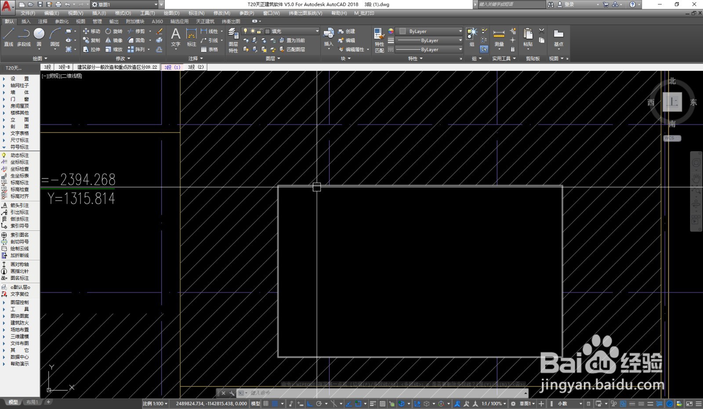Toggle lineweight display in status bar
Image resolution: width=703 pixels, height=409 pixels.
click(373, 404)
